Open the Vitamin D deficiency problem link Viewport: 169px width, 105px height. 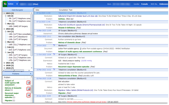[67, 28]
